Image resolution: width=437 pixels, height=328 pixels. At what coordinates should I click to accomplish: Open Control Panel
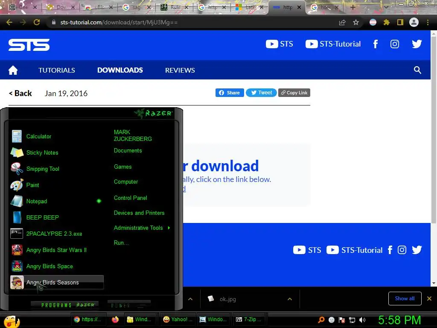131,198
